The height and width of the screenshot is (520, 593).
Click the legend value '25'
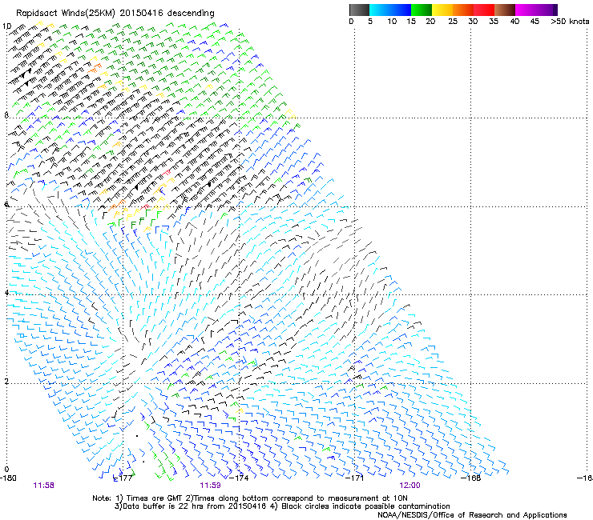tap(453, 22)
